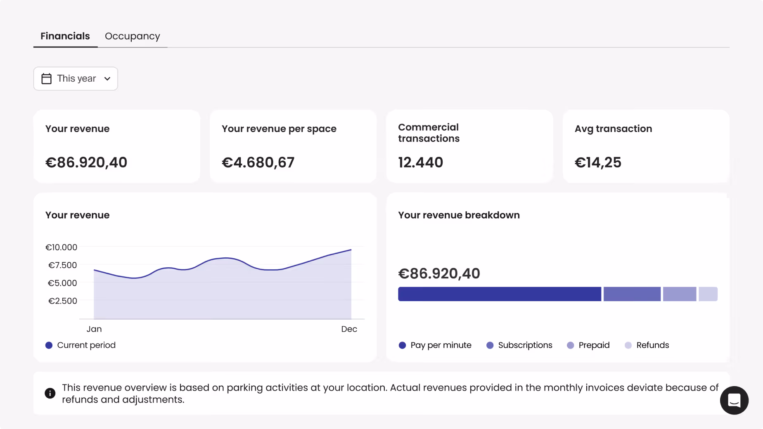This screenshot has width=763, height=429.
Task: Click the dropdown chevron next to This year
Action: coord(107,79)
